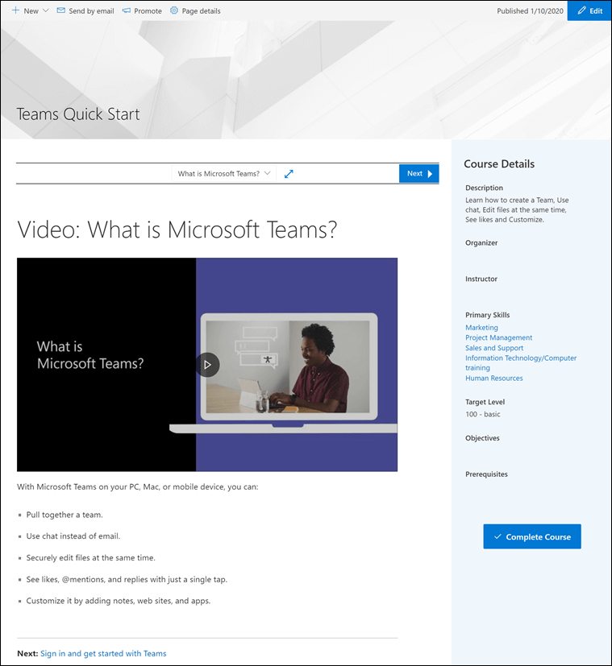Click the Promote megaphone icon
612x666 pixels.
point(127,10)
